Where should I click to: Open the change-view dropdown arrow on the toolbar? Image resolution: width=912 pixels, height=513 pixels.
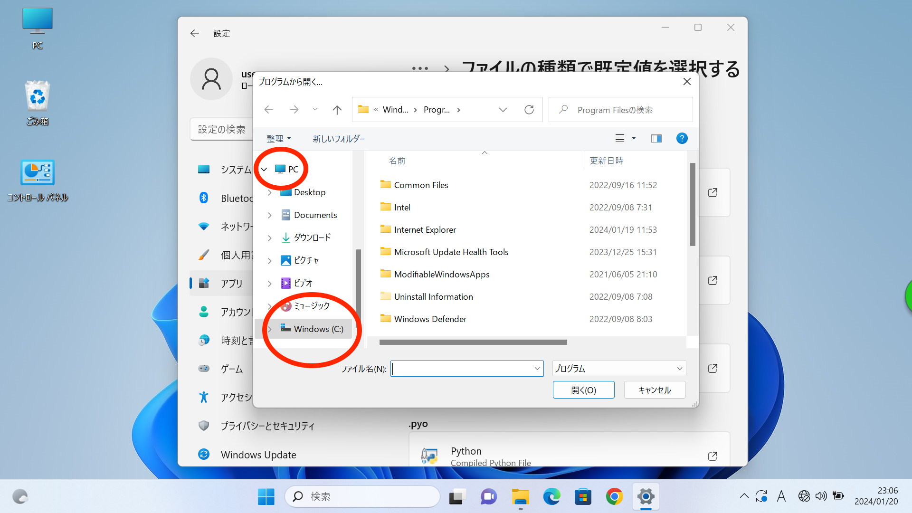[633, 138]
